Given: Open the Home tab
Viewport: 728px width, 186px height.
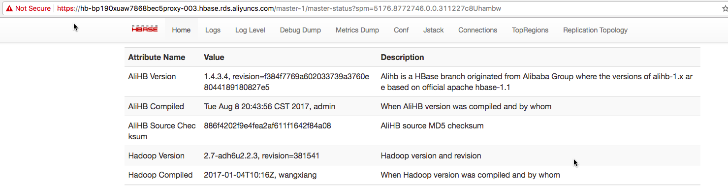Looking at the screenshot, I should pos(181,30).
